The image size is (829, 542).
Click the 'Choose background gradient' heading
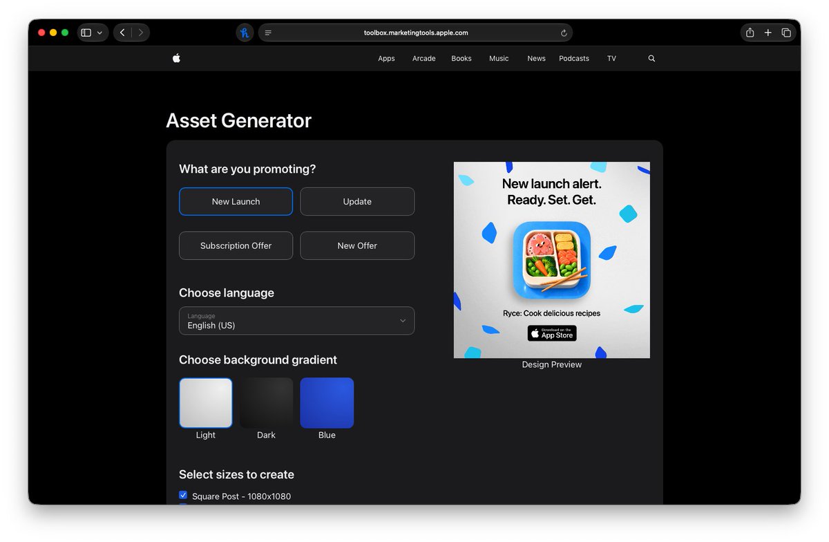point(258,360)
